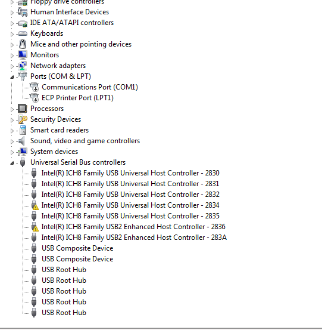Viewport: 322px width, 330px height.
Task: Click the "Processors" label
Action: pos(47,109)
